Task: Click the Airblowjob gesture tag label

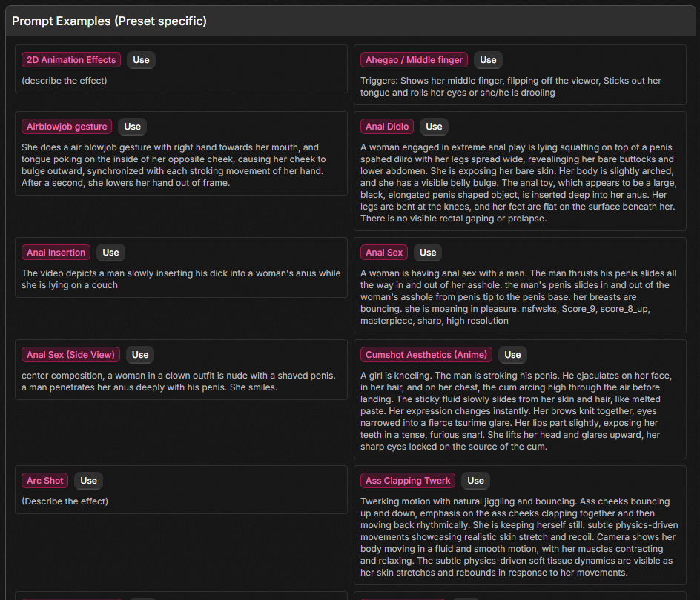Action: pyautogui.click(x=67, y=127)
